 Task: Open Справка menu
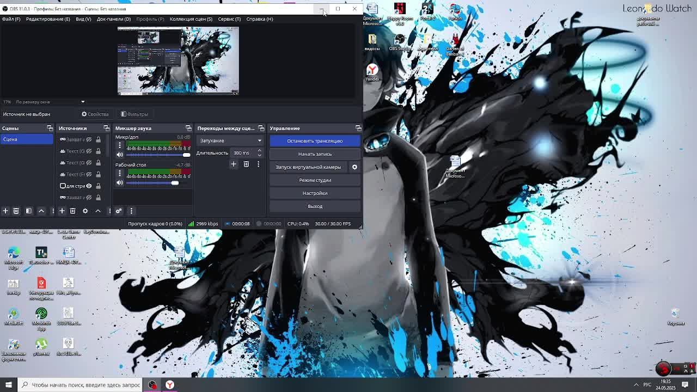[x=260, y=19]
